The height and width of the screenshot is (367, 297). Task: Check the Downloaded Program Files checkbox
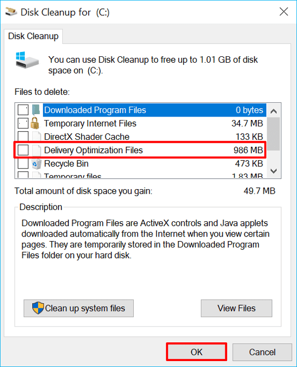click(23, 110)
